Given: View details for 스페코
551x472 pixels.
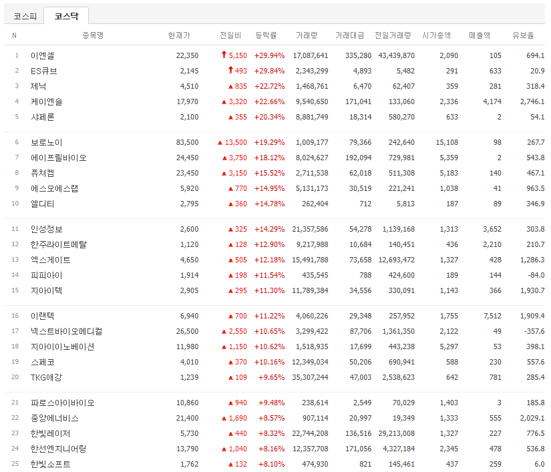Looking at the screenshot, I should 43,362.
